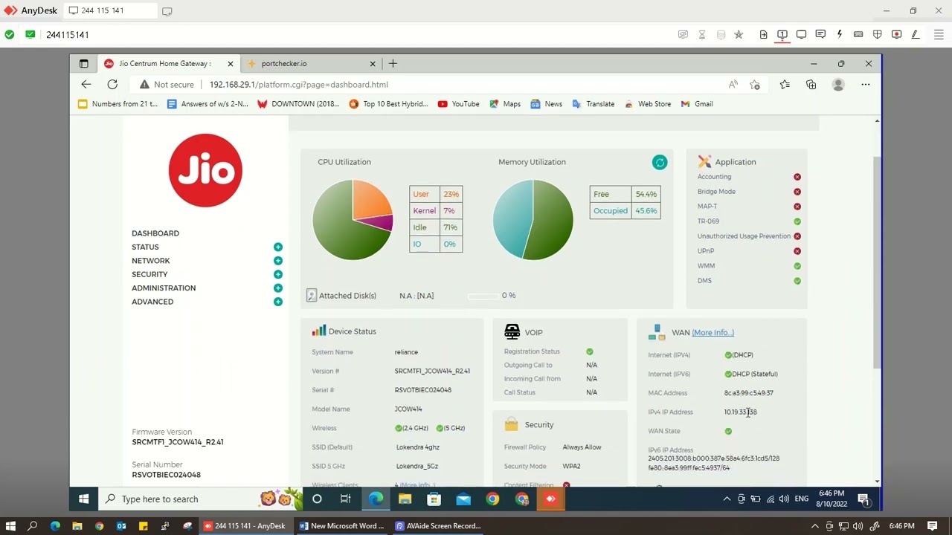Show hidden icons in local system tray
Image resolution: width=952 pixels, height=535 pixels.
816,526
